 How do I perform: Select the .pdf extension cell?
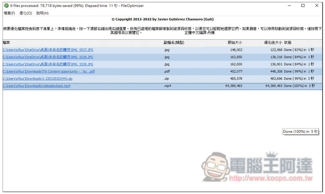coord(167,71)
